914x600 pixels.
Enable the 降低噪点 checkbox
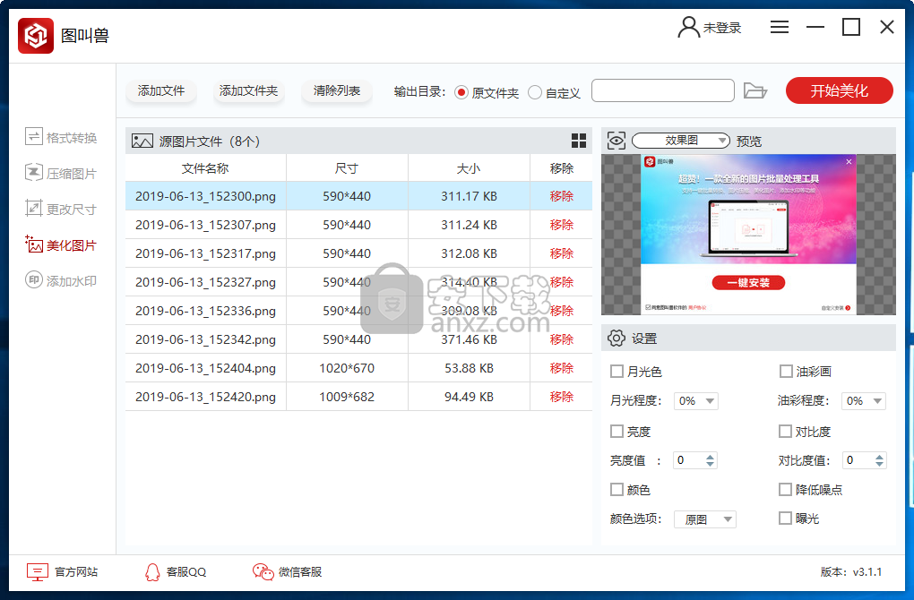(785, 489)
